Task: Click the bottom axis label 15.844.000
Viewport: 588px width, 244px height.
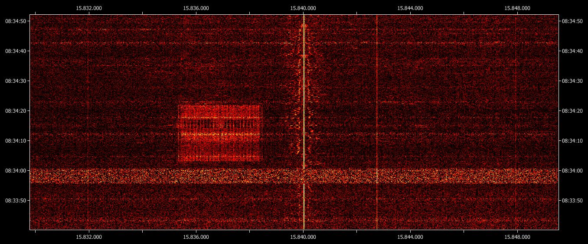Action: click(x=410, y=237)
